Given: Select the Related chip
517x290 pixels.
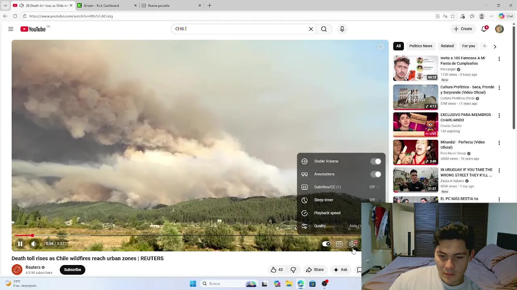Looking at the screenshot, I should click(x=447, y=46).
